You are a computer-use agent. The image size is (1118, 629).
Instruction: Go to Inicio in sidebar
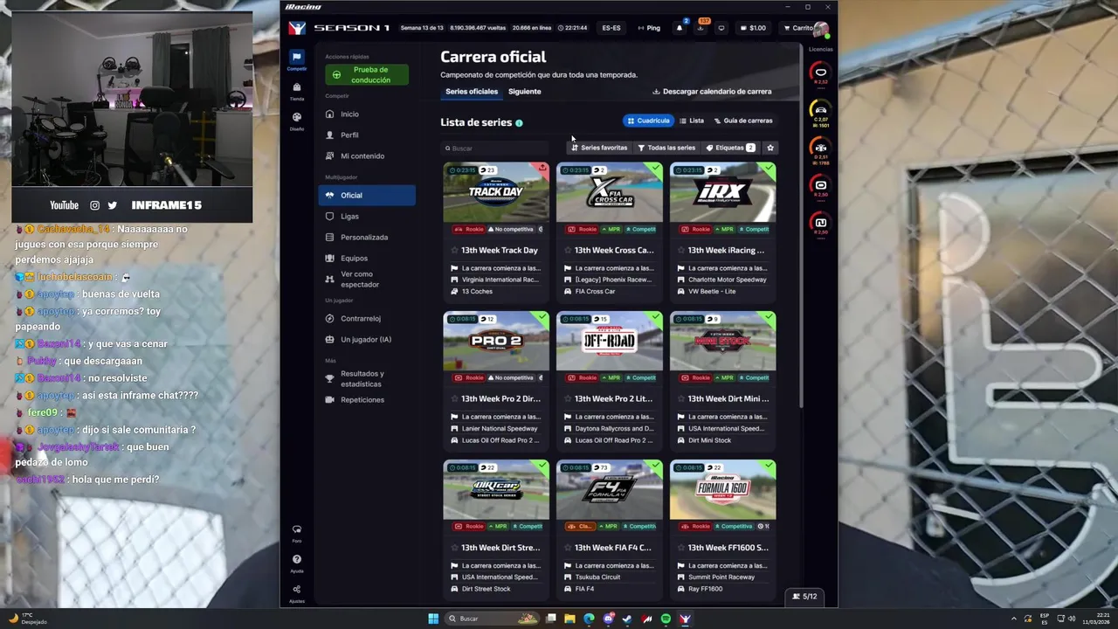[367, 114]
